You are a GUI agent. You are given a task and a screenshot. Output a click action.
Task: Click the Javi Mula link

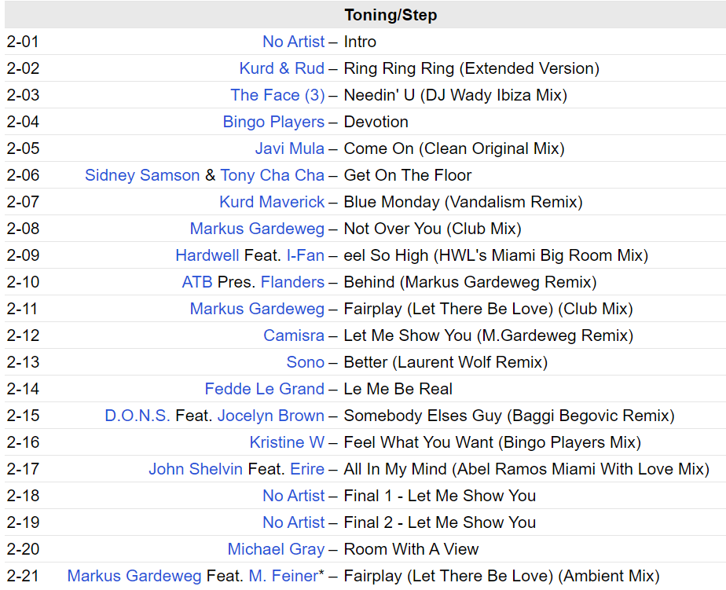tap(289, 148)
